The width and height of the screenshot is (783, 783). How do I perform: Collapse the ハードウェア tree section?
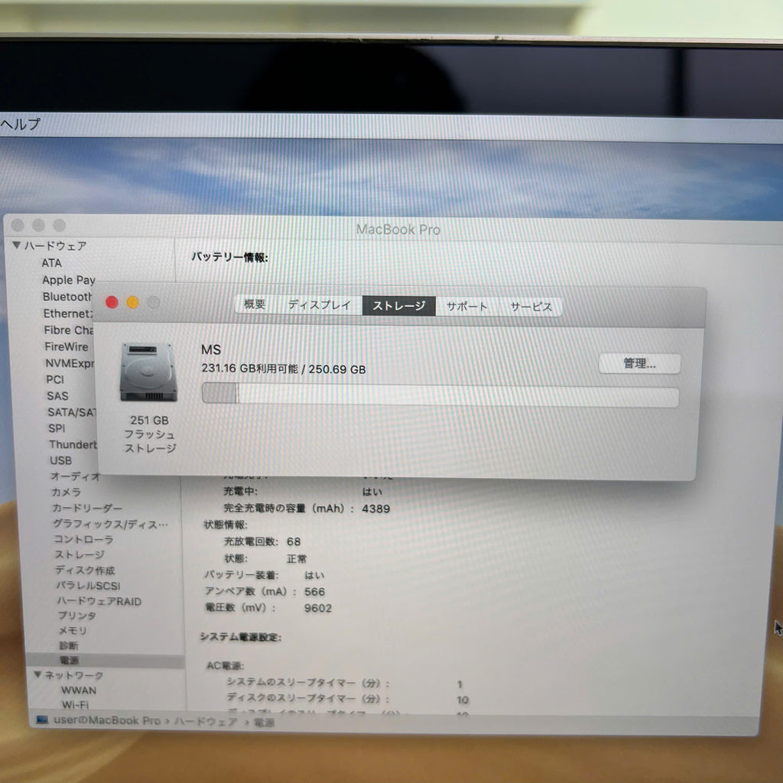(x=17, y=245)
